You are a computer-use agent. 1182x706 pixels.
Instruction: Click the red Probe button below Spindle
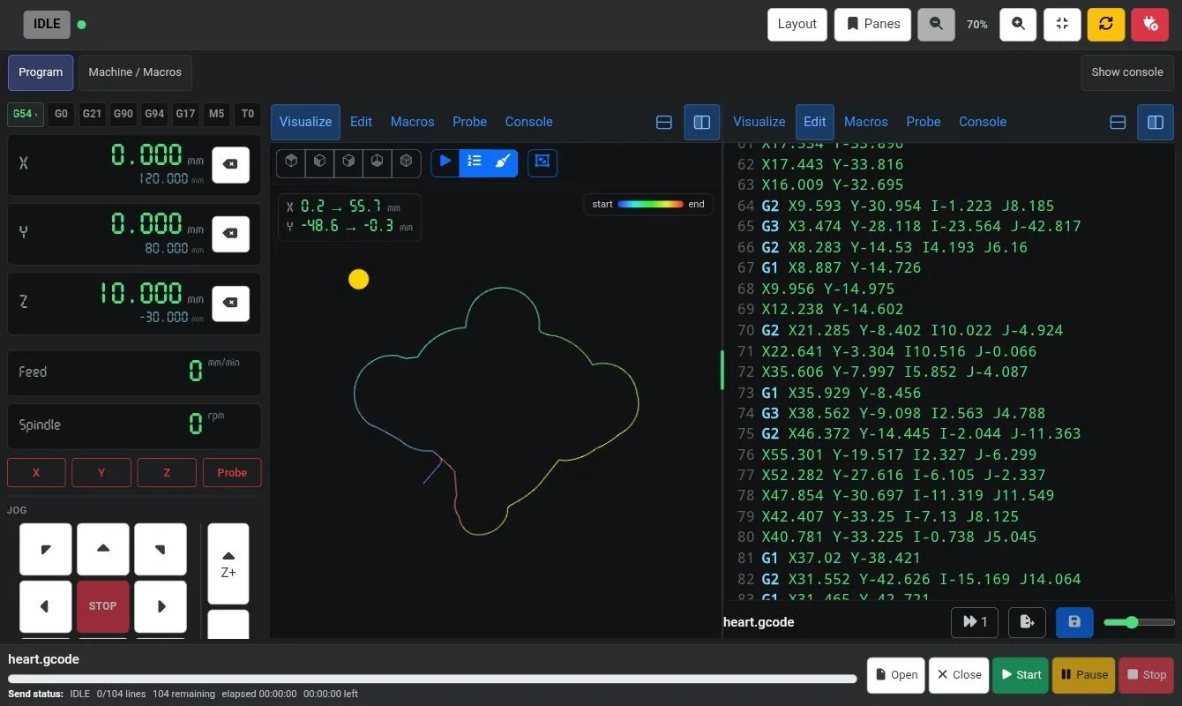[232, 473]
